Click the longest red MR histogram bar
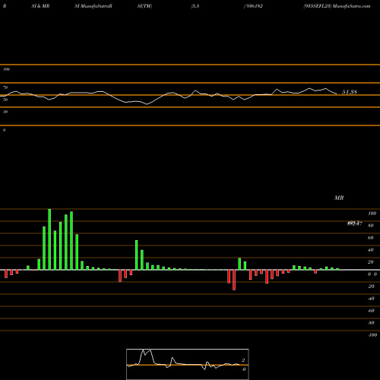The height and width of the screenshot is (380, 380). pyautogui.click(x=234, y=280)
